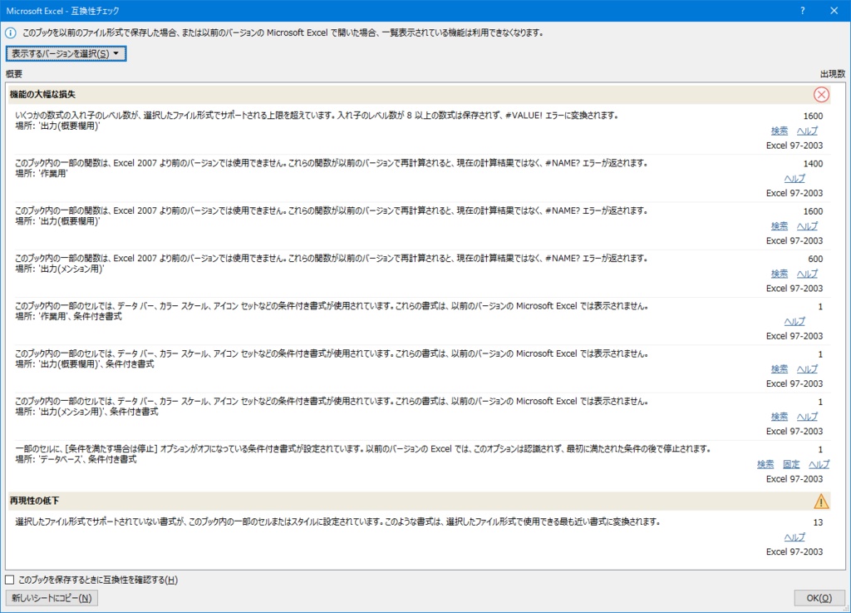
Task: Click 検索 for the 出力(メンション用) function warning
Action: 780,273
